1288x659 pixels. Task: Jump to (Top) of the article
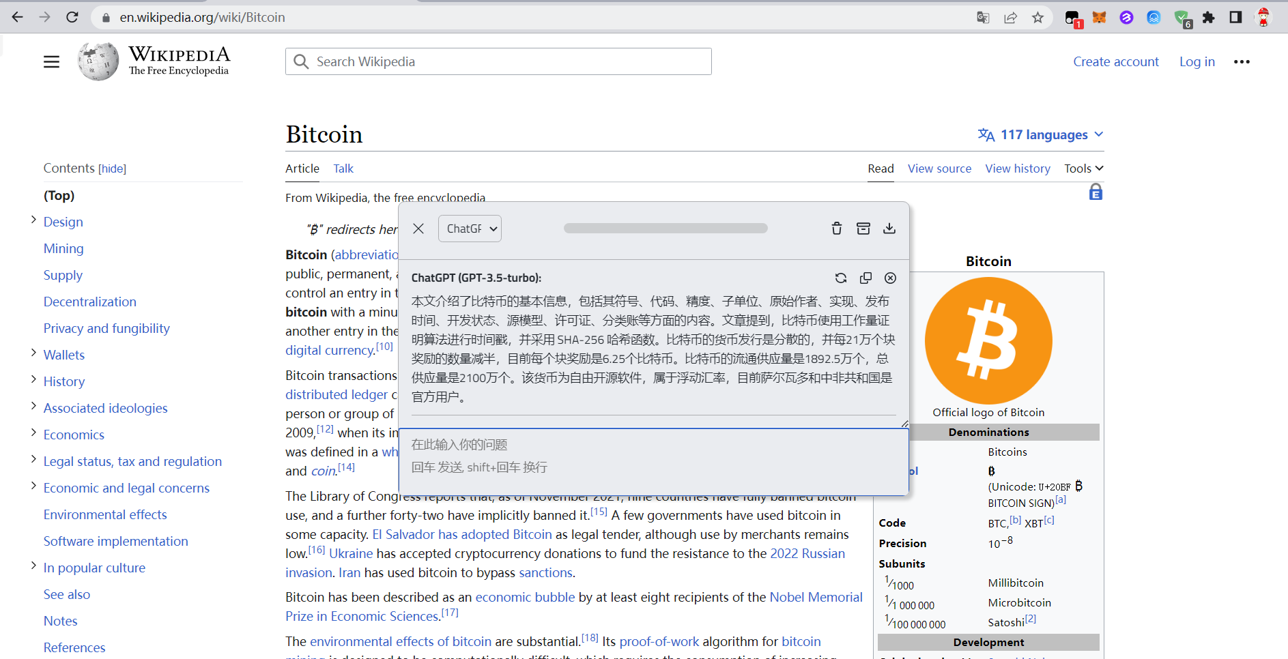click(x=59, y=195)
